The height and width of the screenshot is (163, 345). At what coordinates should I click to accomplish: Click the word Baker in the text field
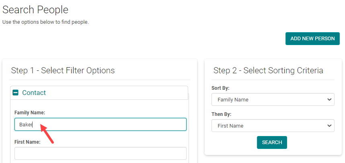click(x=26, y=124)
